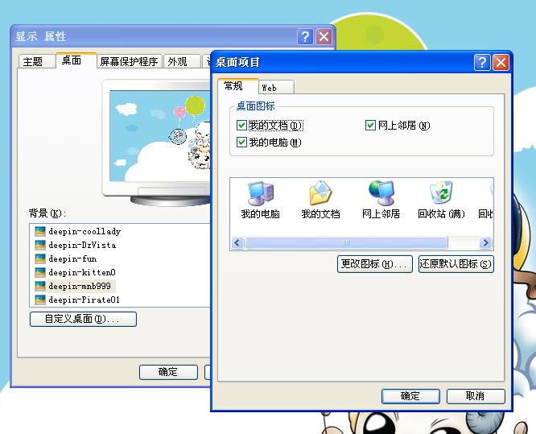The image size is (536, 434).
Task: Click the 更改图标(H)... button
Action: point(375,264)
